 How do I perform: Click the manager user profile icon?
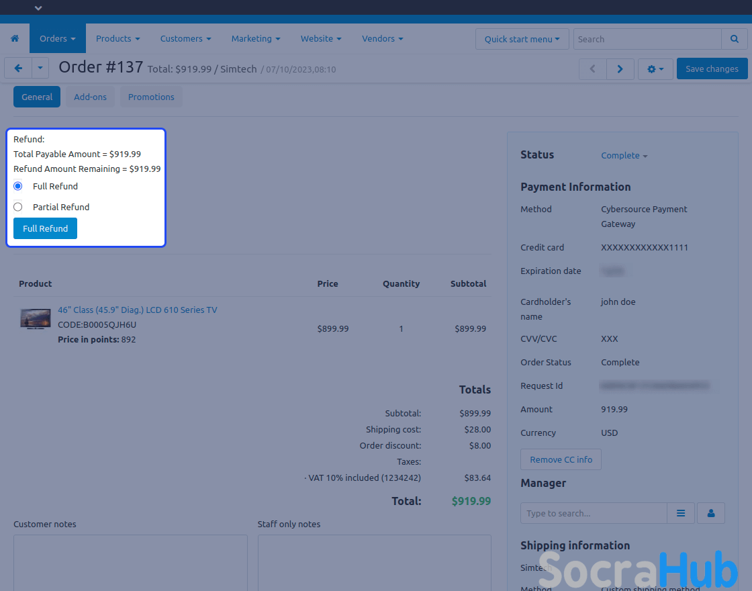coord(711,513)
